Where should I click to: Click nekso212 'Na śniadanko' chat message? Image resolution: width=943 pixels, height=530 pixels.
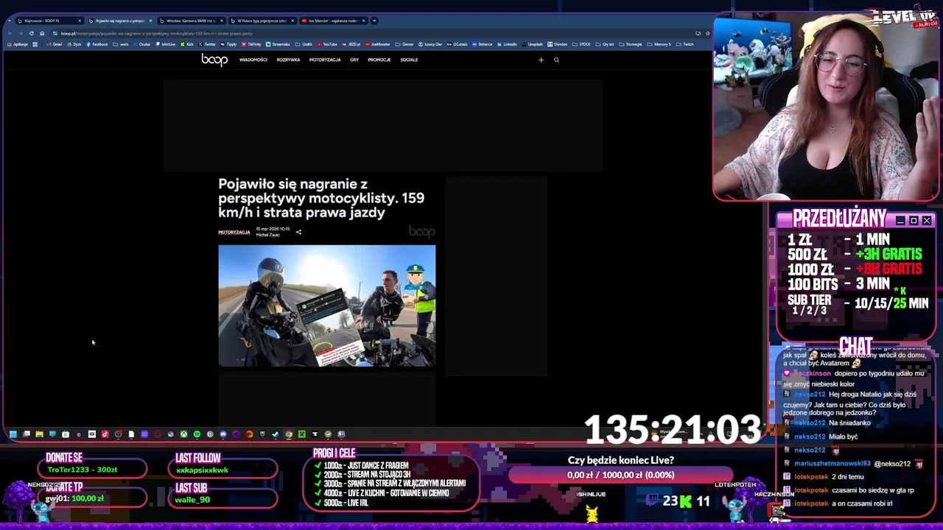pyautogui.click(x=827, y=423)
